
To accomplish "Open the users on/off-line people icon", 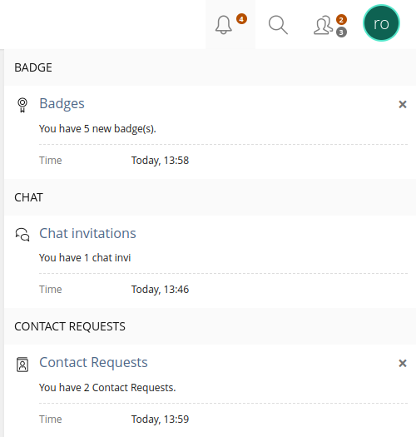I will coord(323,25).
